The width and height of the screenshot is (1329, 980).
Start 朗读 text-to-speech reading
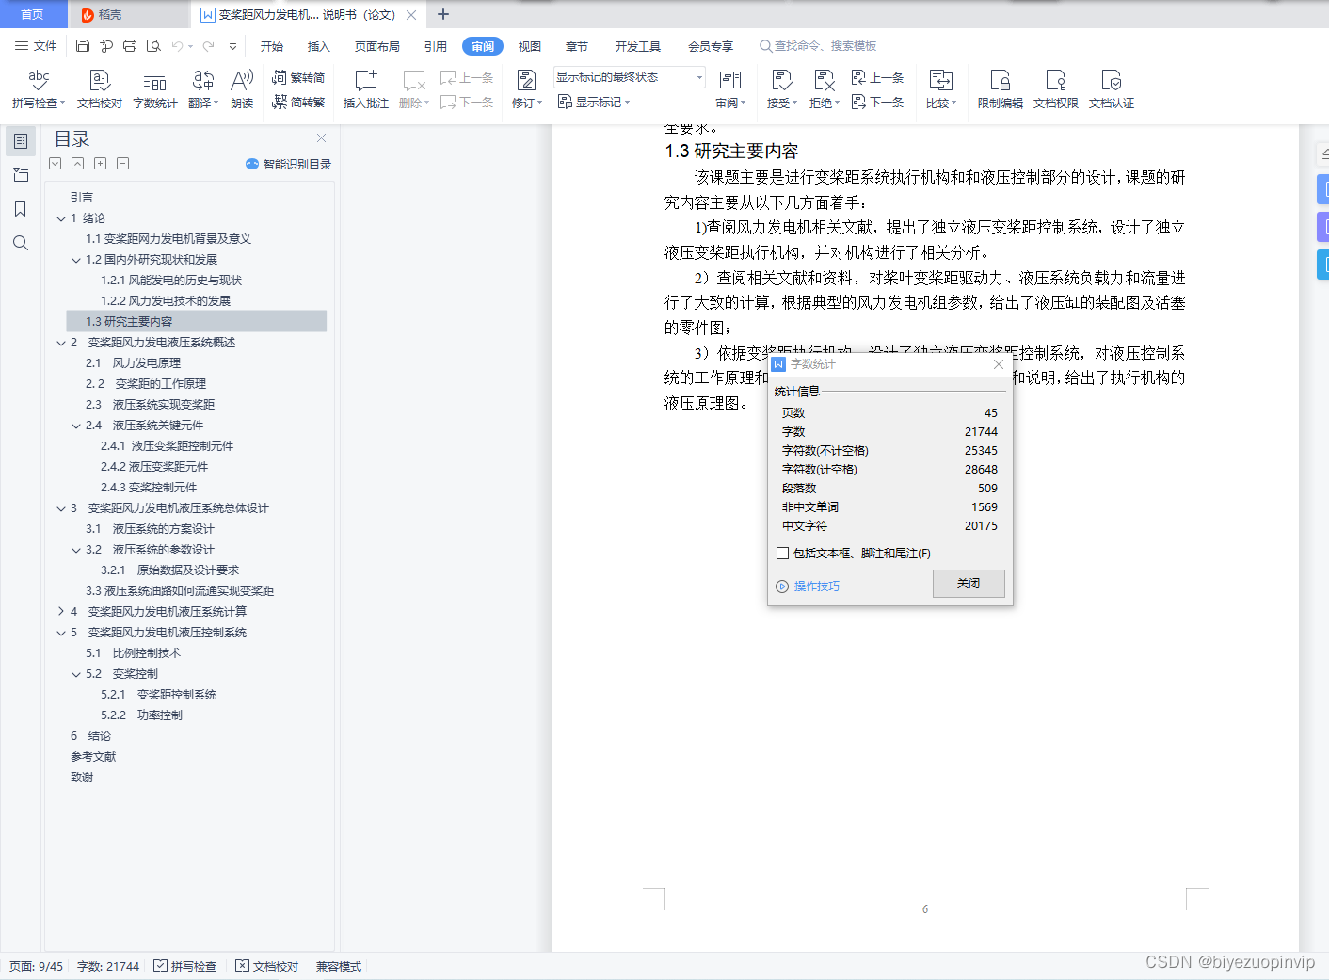[x=242, y=89]
